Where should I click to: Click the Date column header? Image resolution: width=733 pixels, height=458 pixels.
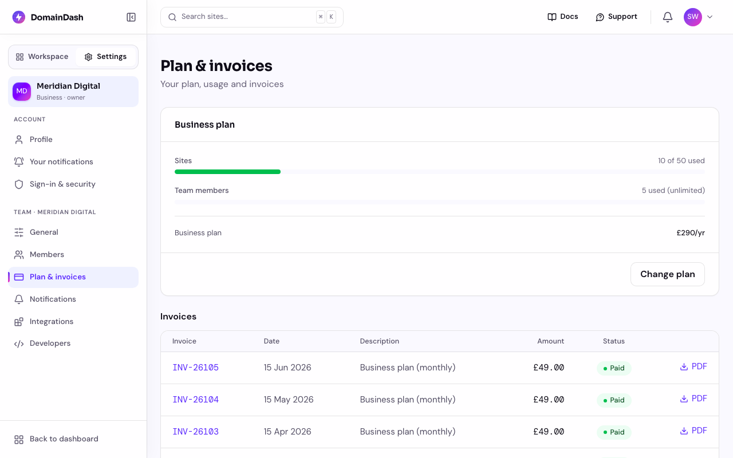tap(271, 341)
